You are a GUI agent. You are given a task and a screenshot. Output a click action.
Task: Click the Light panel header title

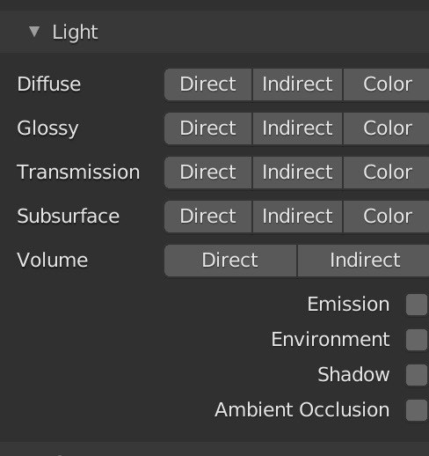pyautogui.click(x=75, y=32)
